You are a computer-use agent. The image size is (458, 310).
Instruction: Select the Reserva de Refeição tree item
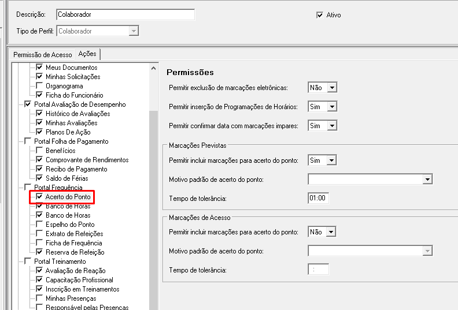pyautogui.click(x=75, y=252)
